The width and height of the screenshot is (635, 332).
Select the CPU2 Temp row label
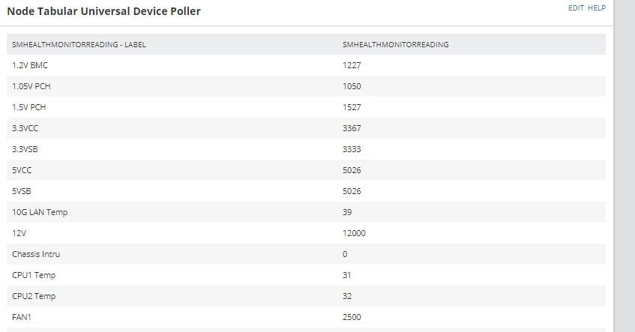[x=34, y=296]
